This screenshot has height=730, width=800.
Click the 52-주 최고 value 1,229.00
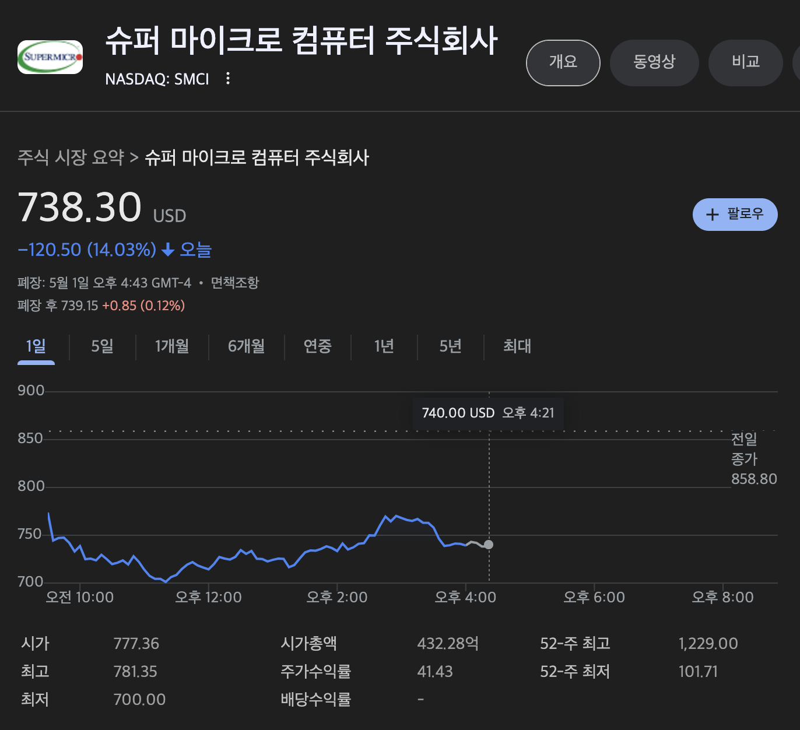tap(708, 644)
